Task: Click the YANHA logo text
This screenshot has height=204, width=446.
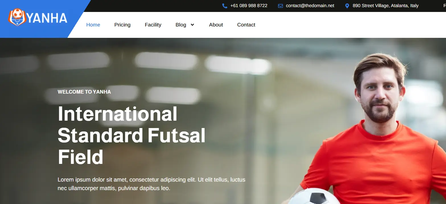Action: (x=47, y=18)
